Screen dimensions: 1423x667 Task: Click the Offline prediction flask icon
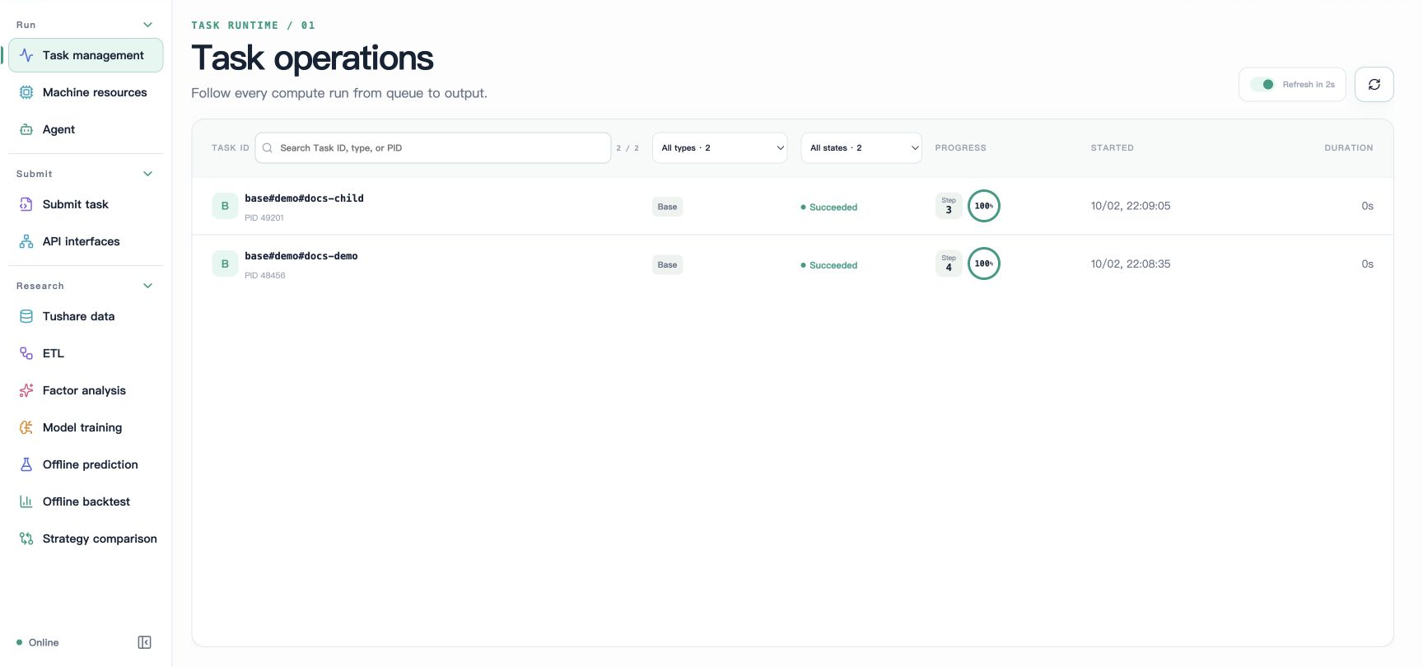26,464
